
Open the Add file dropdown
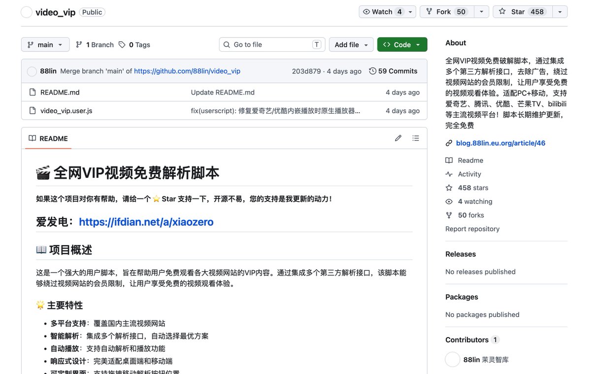click(351, 45)
